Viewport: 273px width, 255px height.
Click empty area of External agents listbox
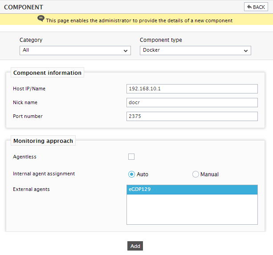tap(192, 209)
